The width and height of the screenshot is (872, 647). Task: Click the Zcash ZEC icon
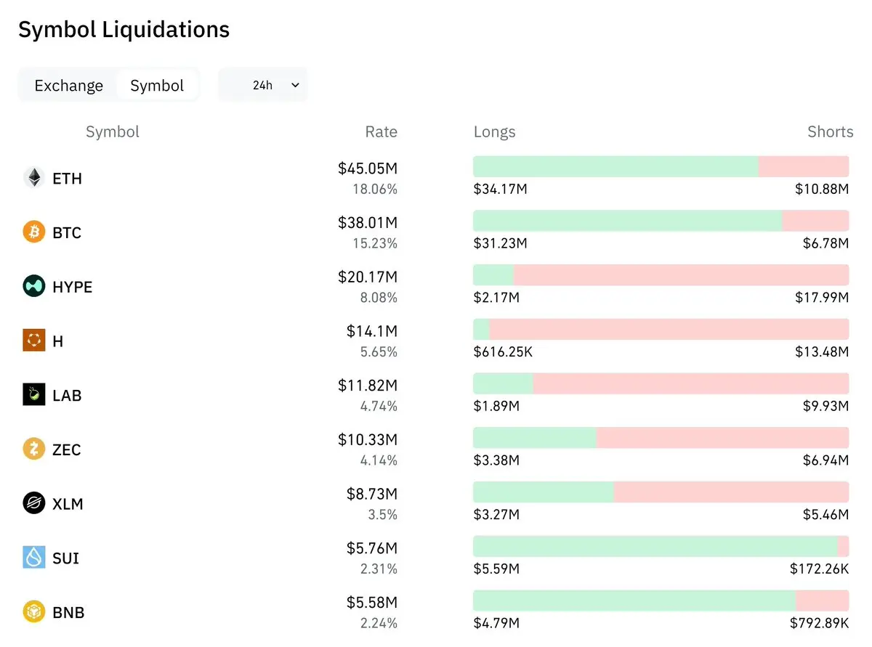(x=34, y=449)
